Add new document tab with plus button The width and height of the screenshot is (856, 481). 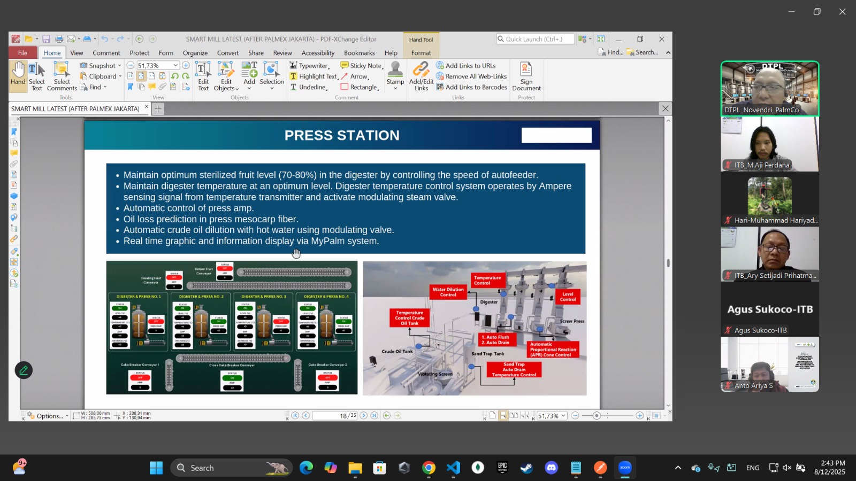158,108
